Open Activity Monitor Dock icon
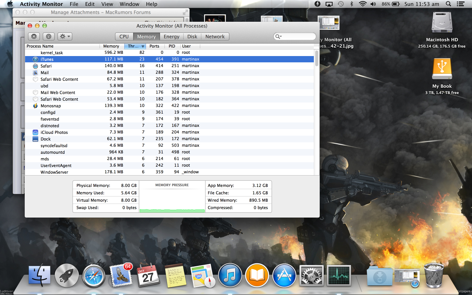Viewport: 472px width, 295px height. pos(339,276)
